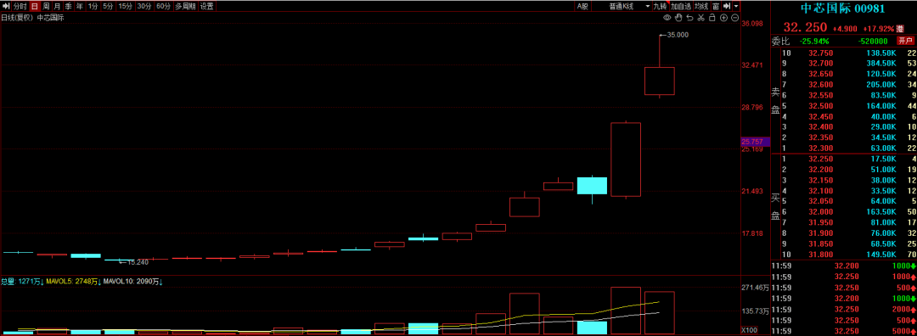Image resolution: width=917 pixels, height=336 pixels.
Task: Toggle the chart lock icon
Action: pos(712,18)
